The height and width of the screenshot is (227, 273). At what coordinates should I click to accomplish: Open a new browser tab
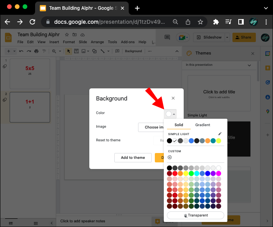(x=137, y=8)
